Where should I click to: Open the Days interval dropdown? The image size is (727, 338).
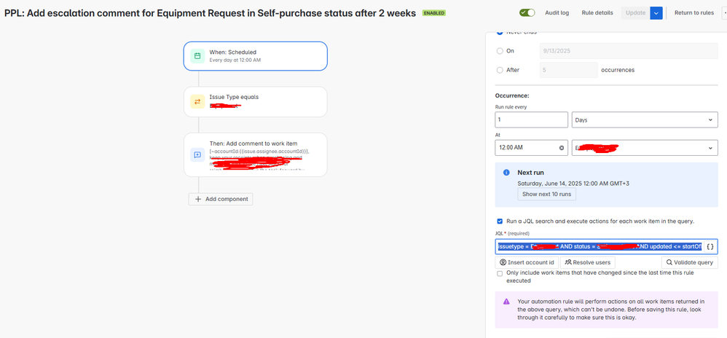click(x=645, y=119)
